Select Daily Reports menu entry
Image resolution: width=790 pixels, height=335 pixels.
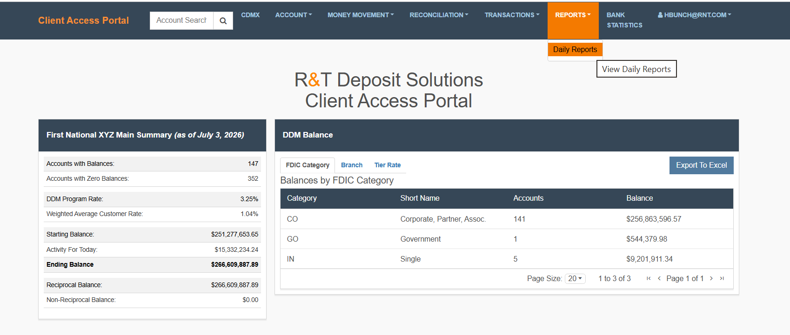pos(575,49)
